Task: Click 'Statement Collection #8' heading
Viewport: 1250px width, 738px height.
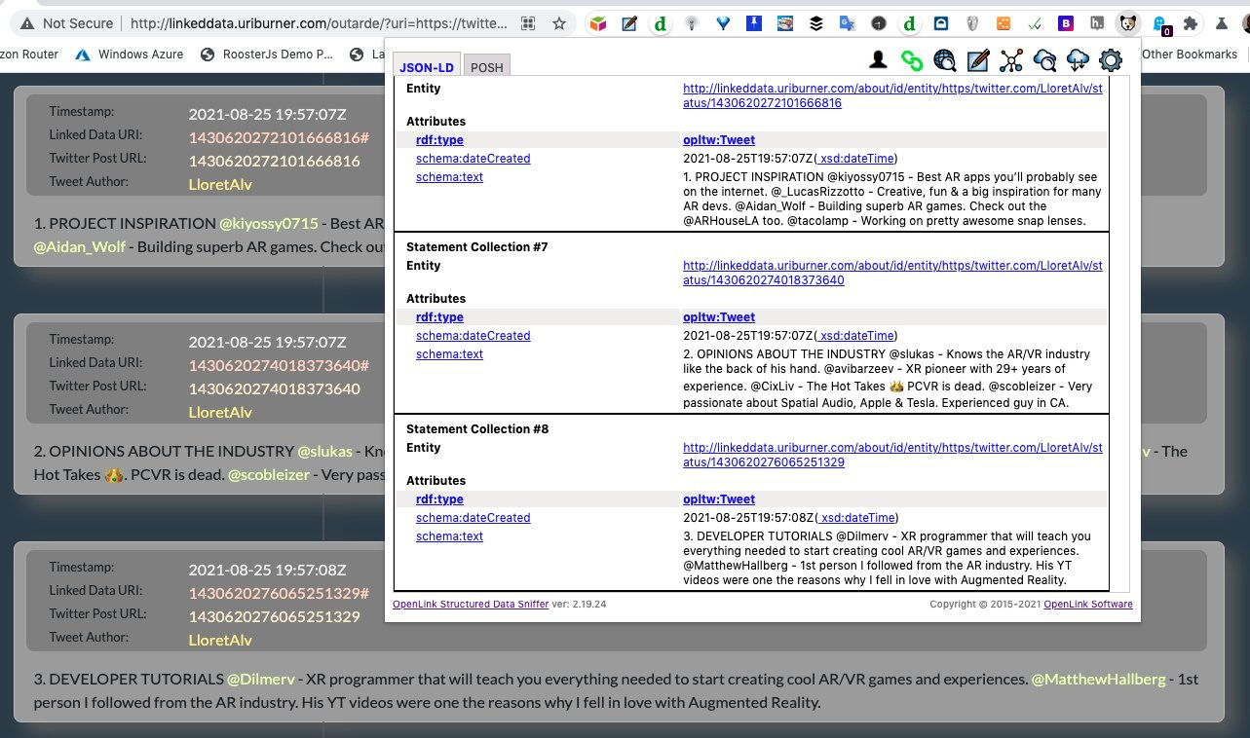Action: point(477,429)
